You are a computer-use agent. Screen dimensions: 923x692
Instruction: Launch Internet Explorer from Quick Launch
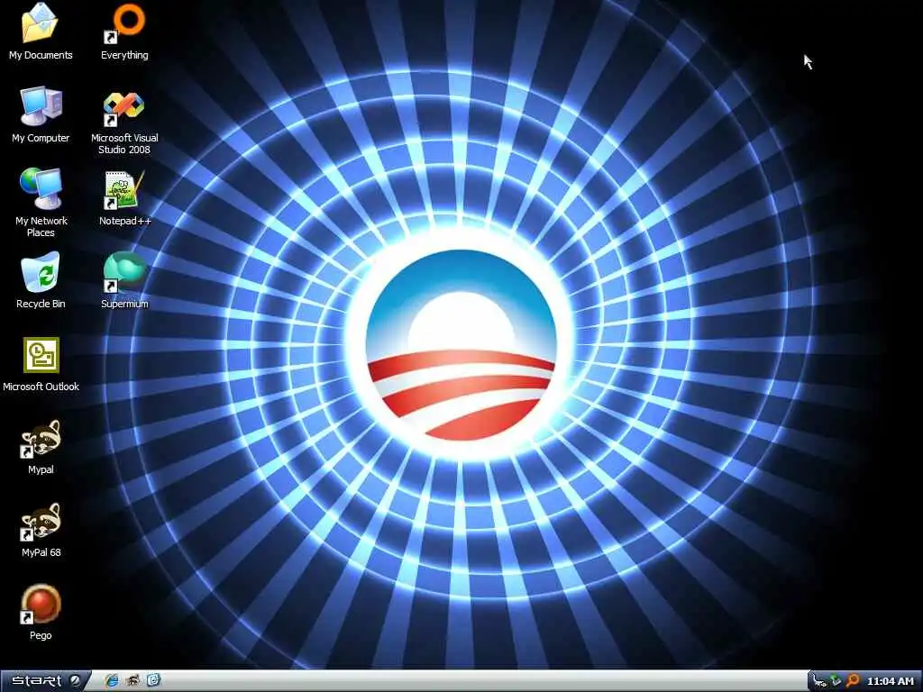click(x=111, y=681)
